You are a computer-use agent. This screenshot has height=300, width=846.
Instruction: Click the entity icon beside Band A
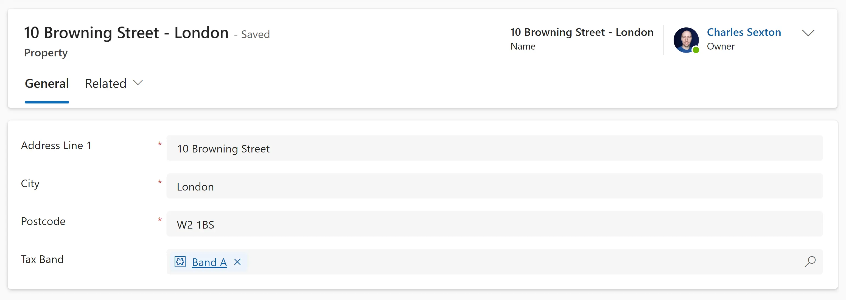(180, 262)
